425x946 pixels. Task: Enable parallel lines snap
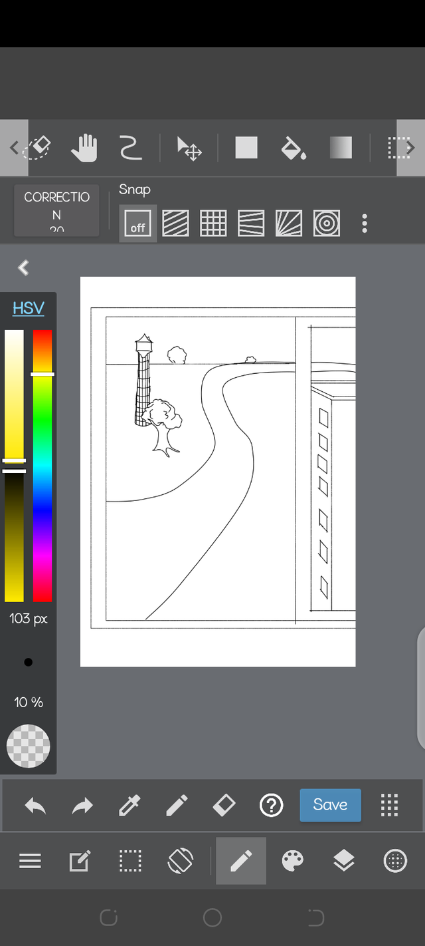[175, 224]
